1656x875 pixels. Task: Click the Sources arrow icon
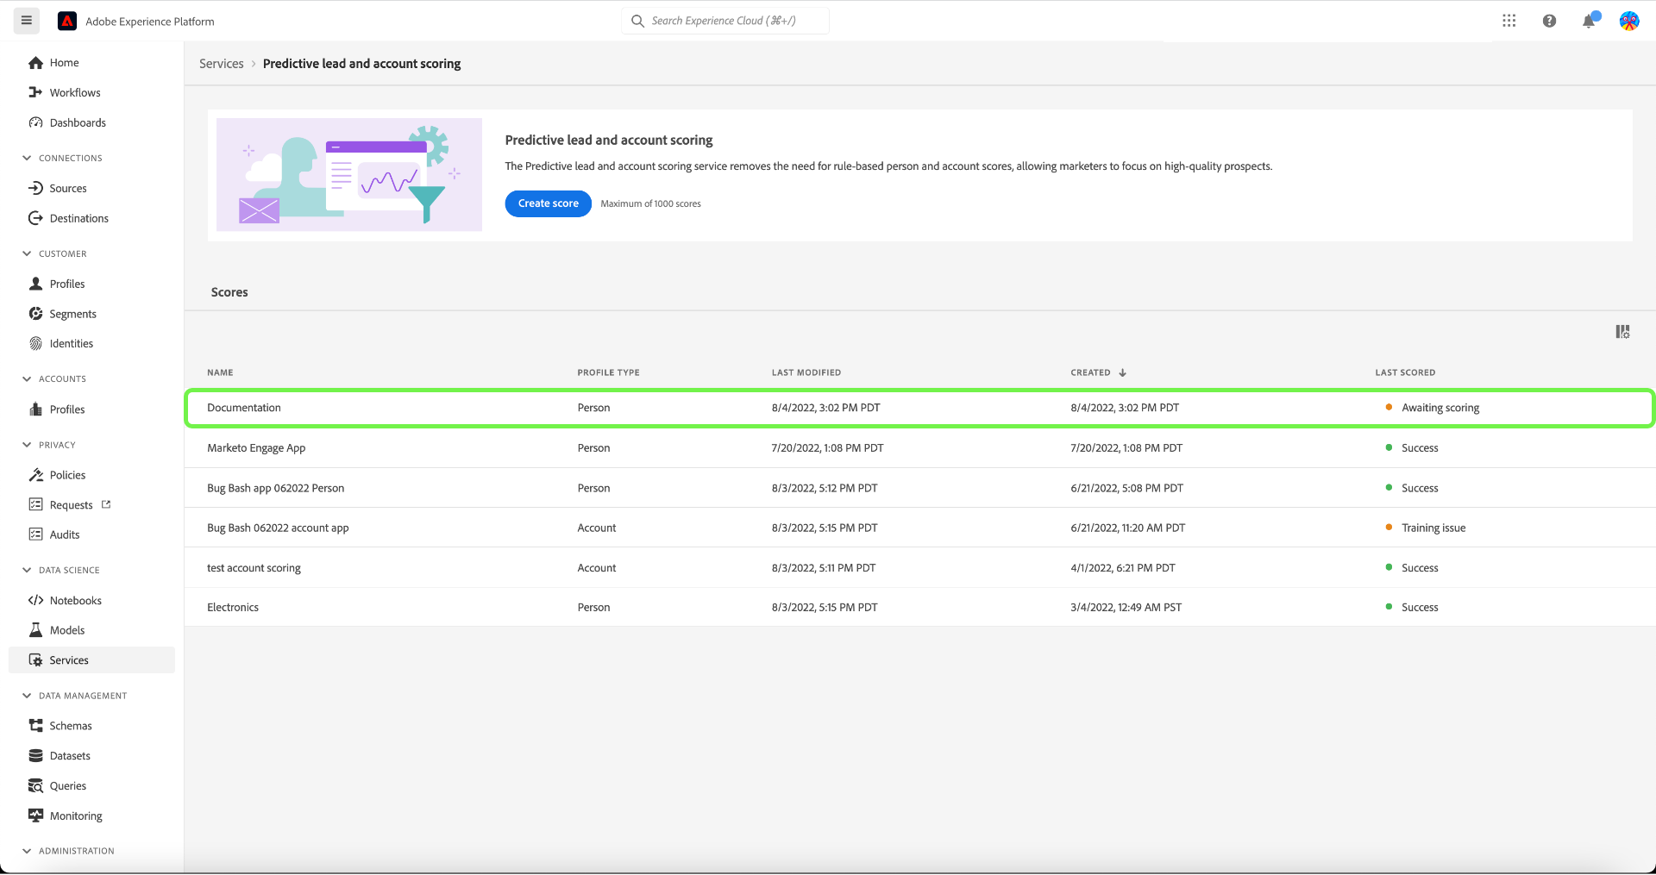(x=35, y=188)
